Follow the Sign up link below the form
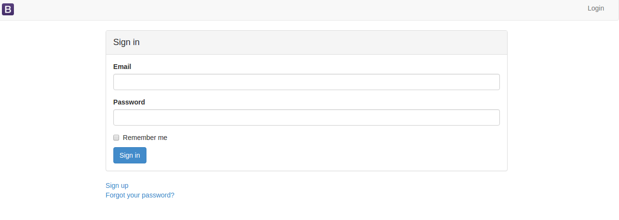Screen dimensions: 619x220 (117, 185)
